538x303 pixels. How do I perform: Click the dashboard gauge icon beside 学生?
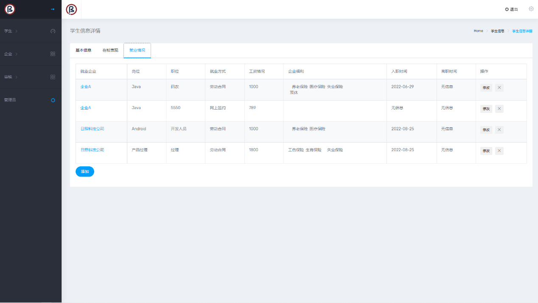tap(53, 31)
